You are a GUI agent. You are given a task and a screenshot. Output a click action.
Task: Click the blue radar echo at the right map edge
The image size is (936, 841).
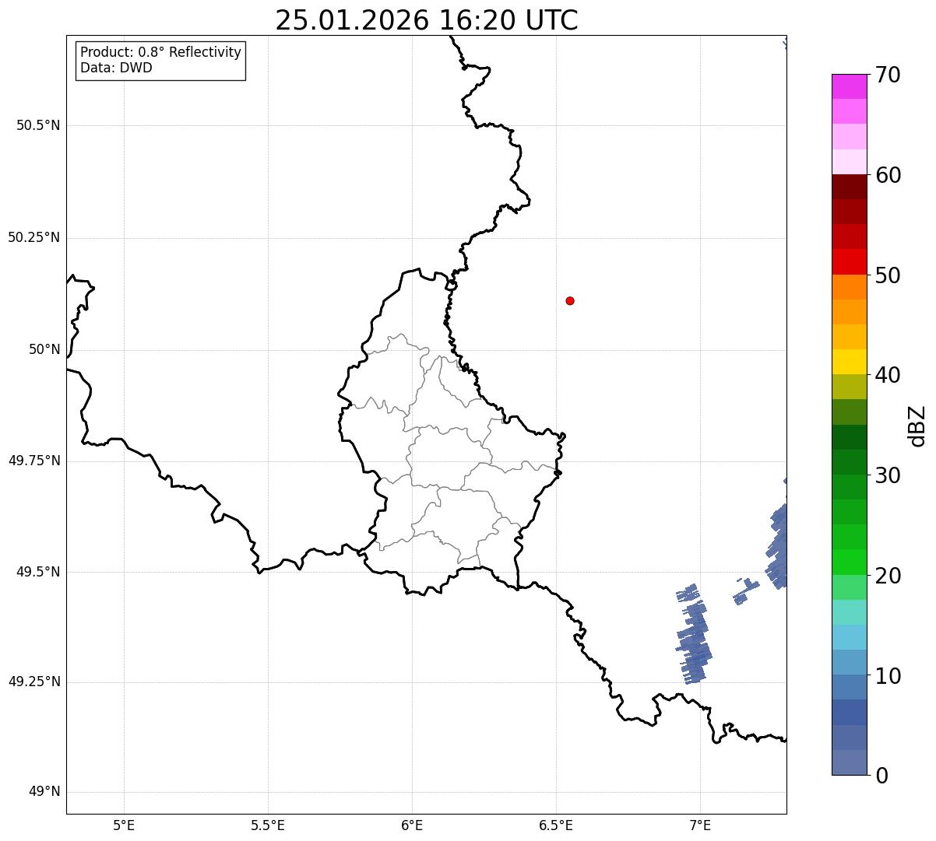coord(777,545)
